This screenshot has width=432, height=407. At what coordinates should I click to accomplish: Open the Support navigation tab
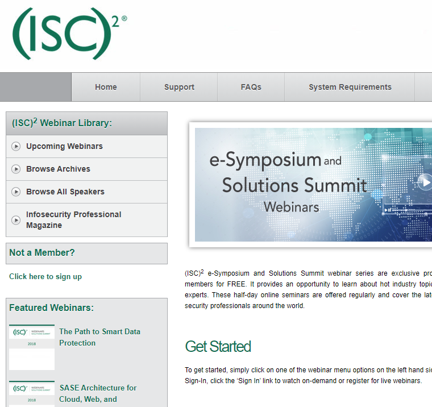tap(179, 87)
